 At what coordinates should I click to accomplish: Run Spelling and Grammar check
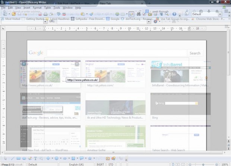(x=58, y=14)
